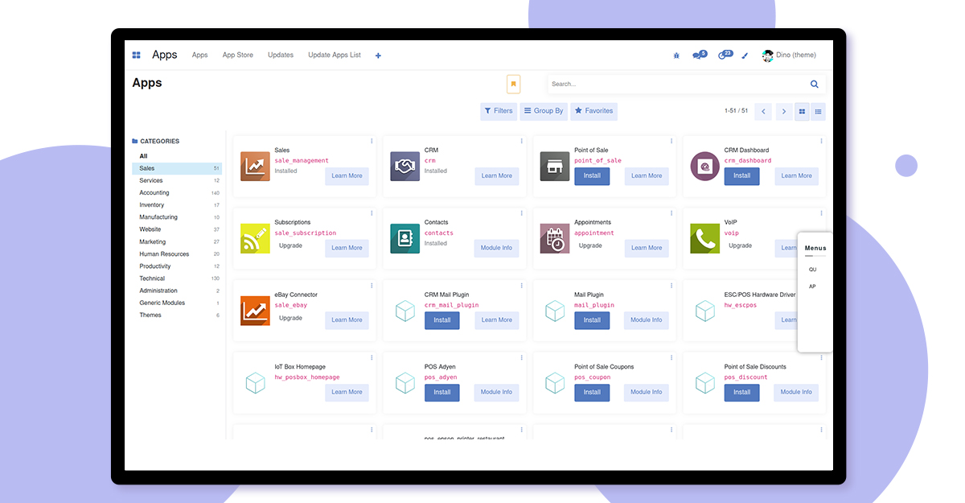The image size is (965, 503).
Task: Open the Point of Sale card three-dot menu
Action: (671, 141)
